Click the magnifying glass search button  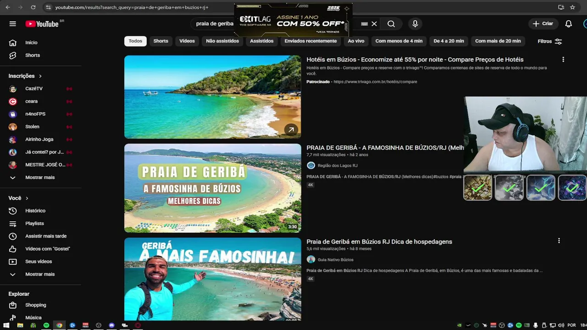coord(391,24)
